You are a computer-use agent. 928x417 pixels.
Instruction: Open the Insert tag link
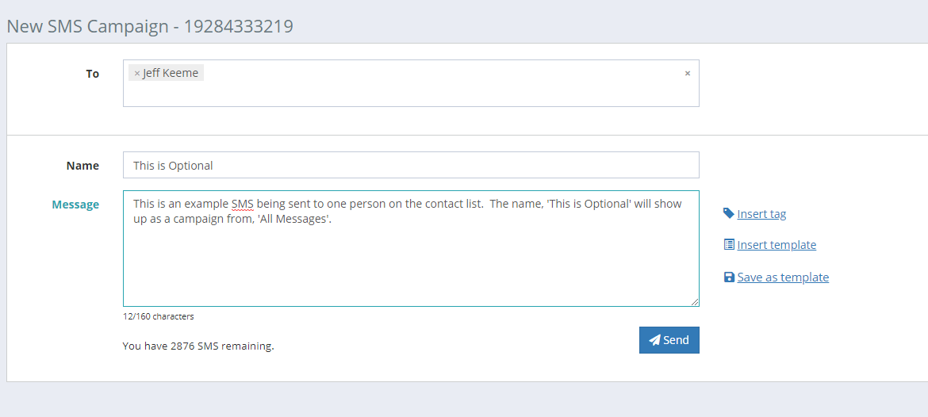pyautogui.click(x=761, y=214)
